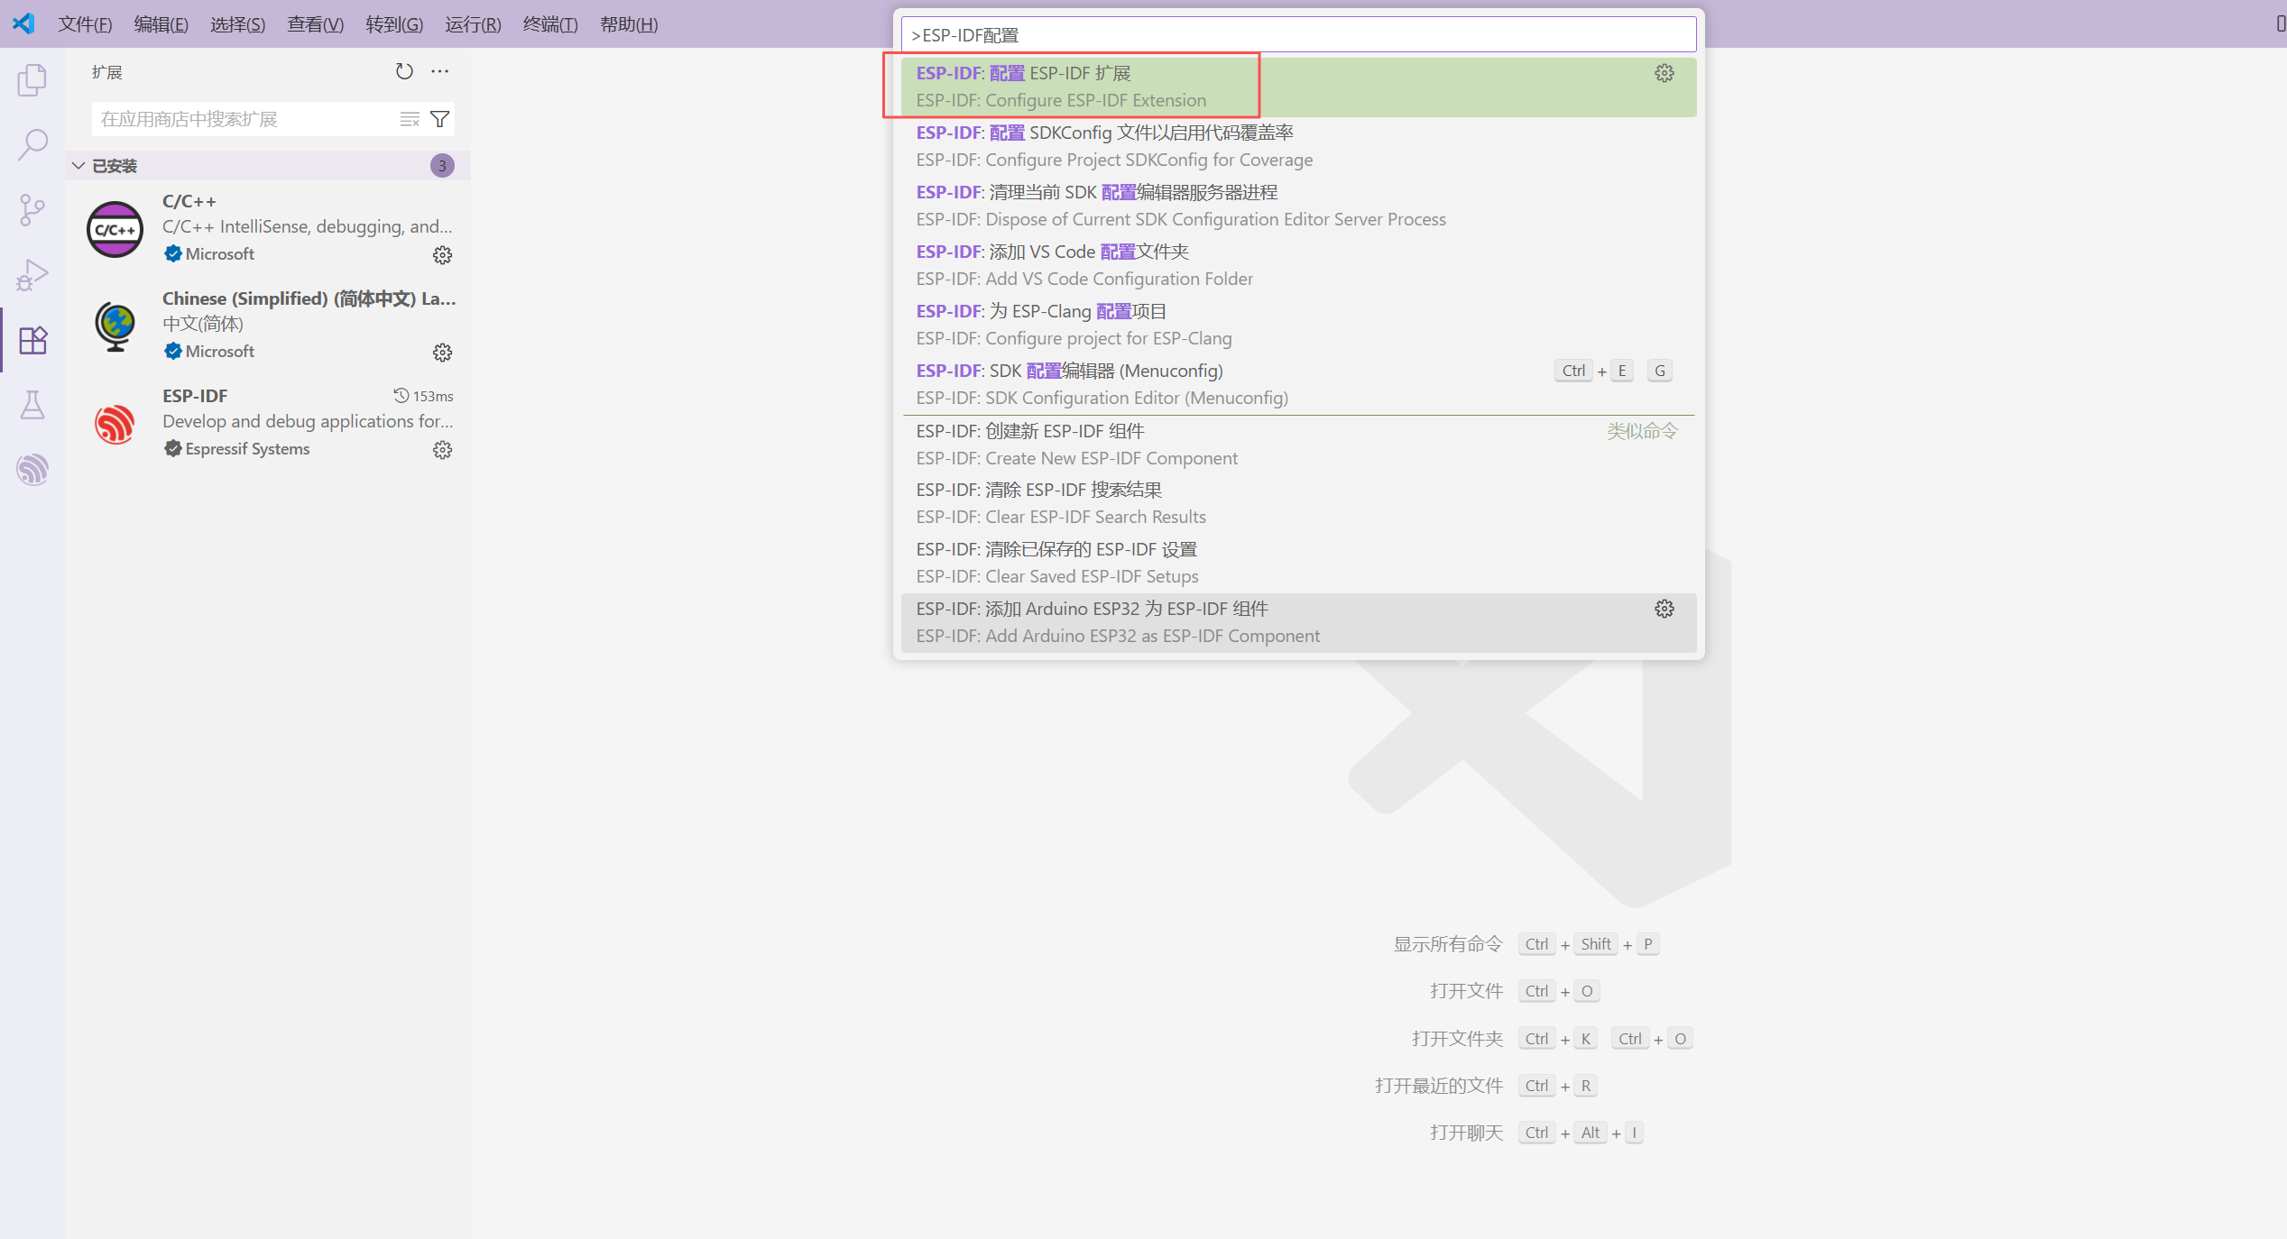The width and height of the screenshot is (2287, 1239).
Task: Open the Explorer view in activity bar
Action: [x=32, y=80]
